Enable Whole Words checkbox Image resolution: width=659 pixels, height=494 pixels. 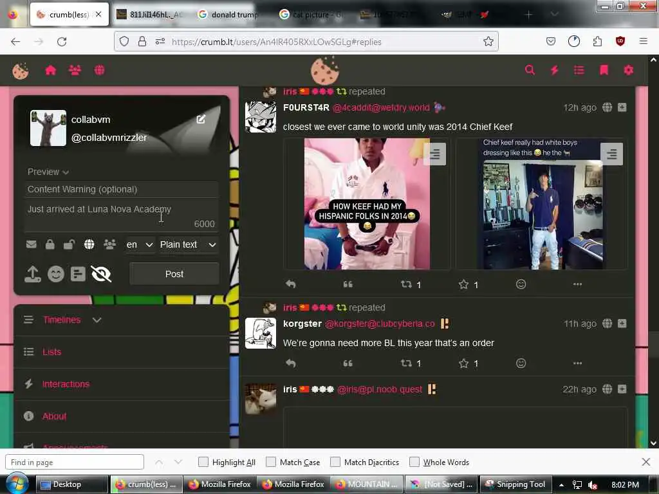pos(414,462)
